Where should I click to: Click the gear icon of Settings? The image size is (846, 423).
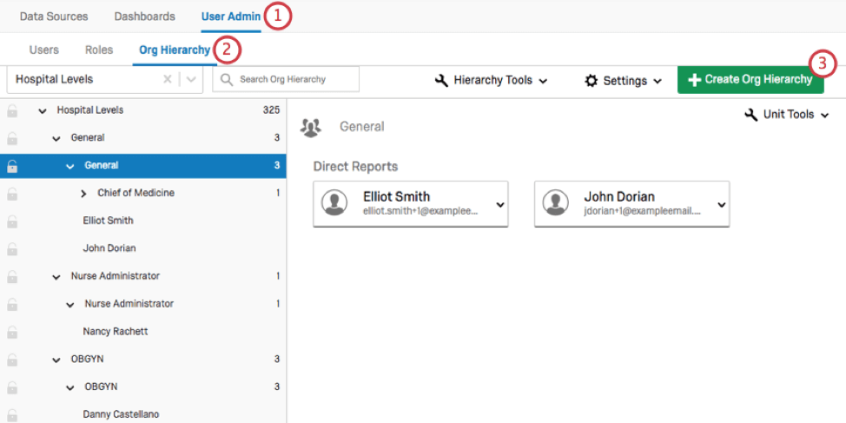[x=592, y=81]
